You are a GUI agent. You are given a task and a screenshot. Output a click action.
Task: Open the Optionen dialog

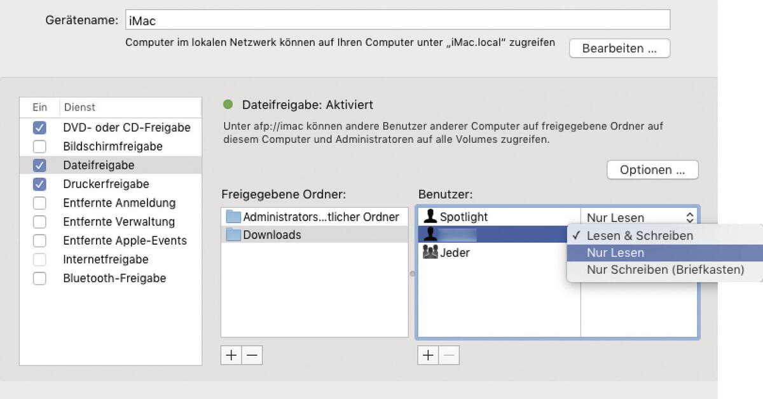[x=652, y=170]
